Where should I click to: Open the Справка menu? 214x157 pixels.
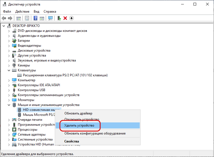pyautogui.click(x=50, y=11)
